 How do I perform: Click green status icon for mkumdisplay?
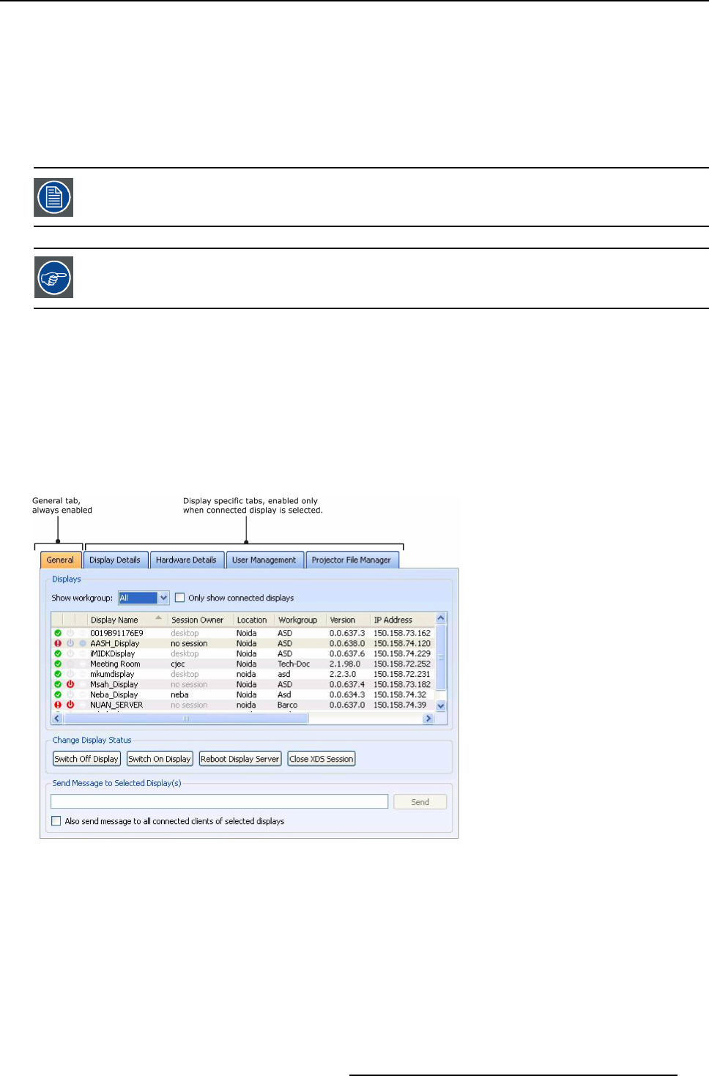(x=58, y=674)
